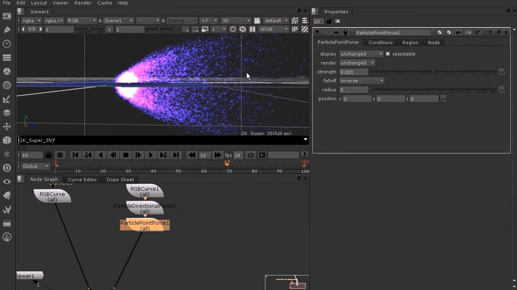The image size is (517, 290).
Task: Click the '?' help button in Properties panel
Action: [x=489, y=32]
